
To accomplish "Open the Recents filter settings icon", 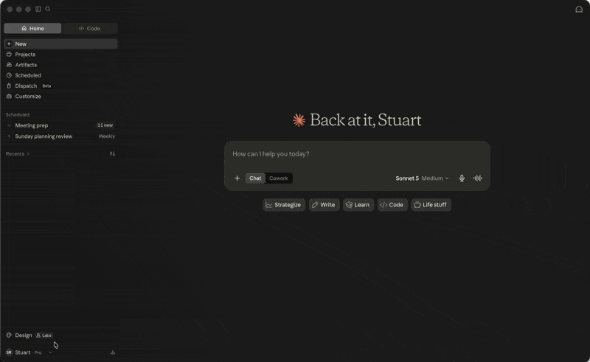I will [112, 153].
